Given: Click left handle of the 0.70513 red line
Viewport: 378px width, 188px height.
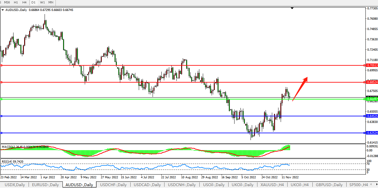Looking at the screenshot, I should click(x=2, y=65).
